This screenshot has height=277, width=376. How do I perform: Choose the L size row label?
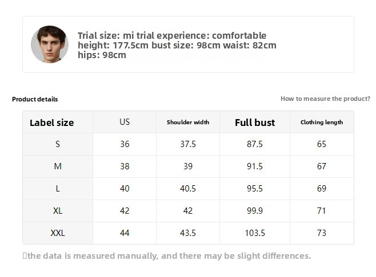pos(58,189)
